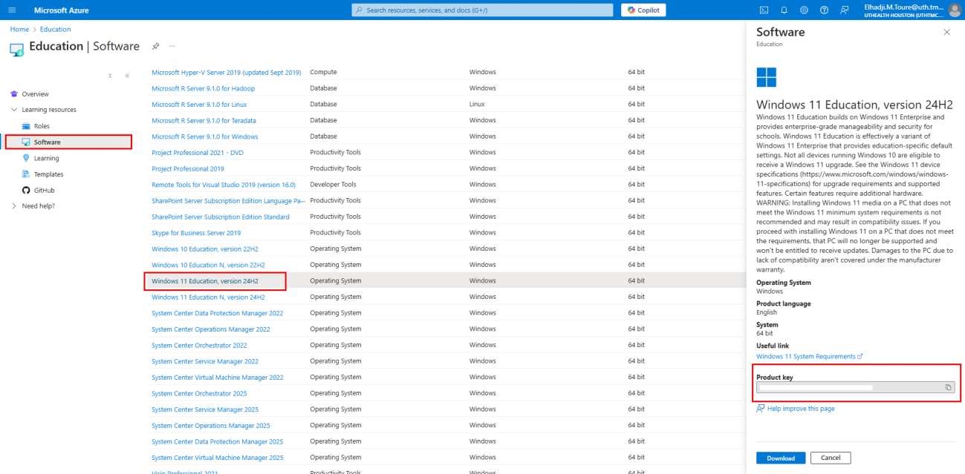Focus the search resources and services box

(x=483, y=10)
